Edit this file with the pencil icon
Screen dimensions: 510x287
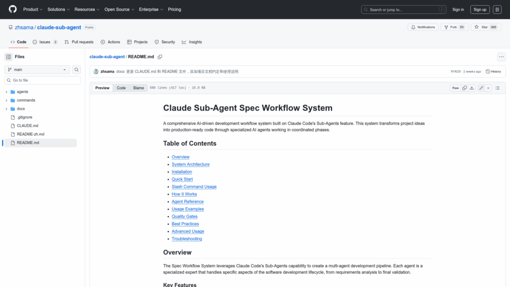click(x=481, y=88)
